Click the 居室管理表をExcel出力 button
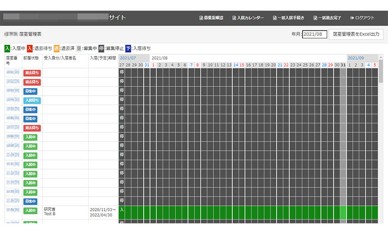The width and height of the screenshot is (388, 234). pos(356,34)
